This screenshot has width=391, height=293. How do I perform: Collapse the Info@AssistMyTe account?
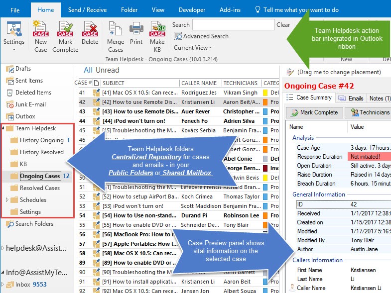pos(2,272)
